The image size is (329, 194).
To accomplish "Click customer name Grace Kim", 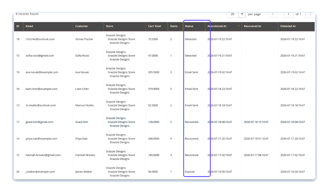I will [82, 122].
